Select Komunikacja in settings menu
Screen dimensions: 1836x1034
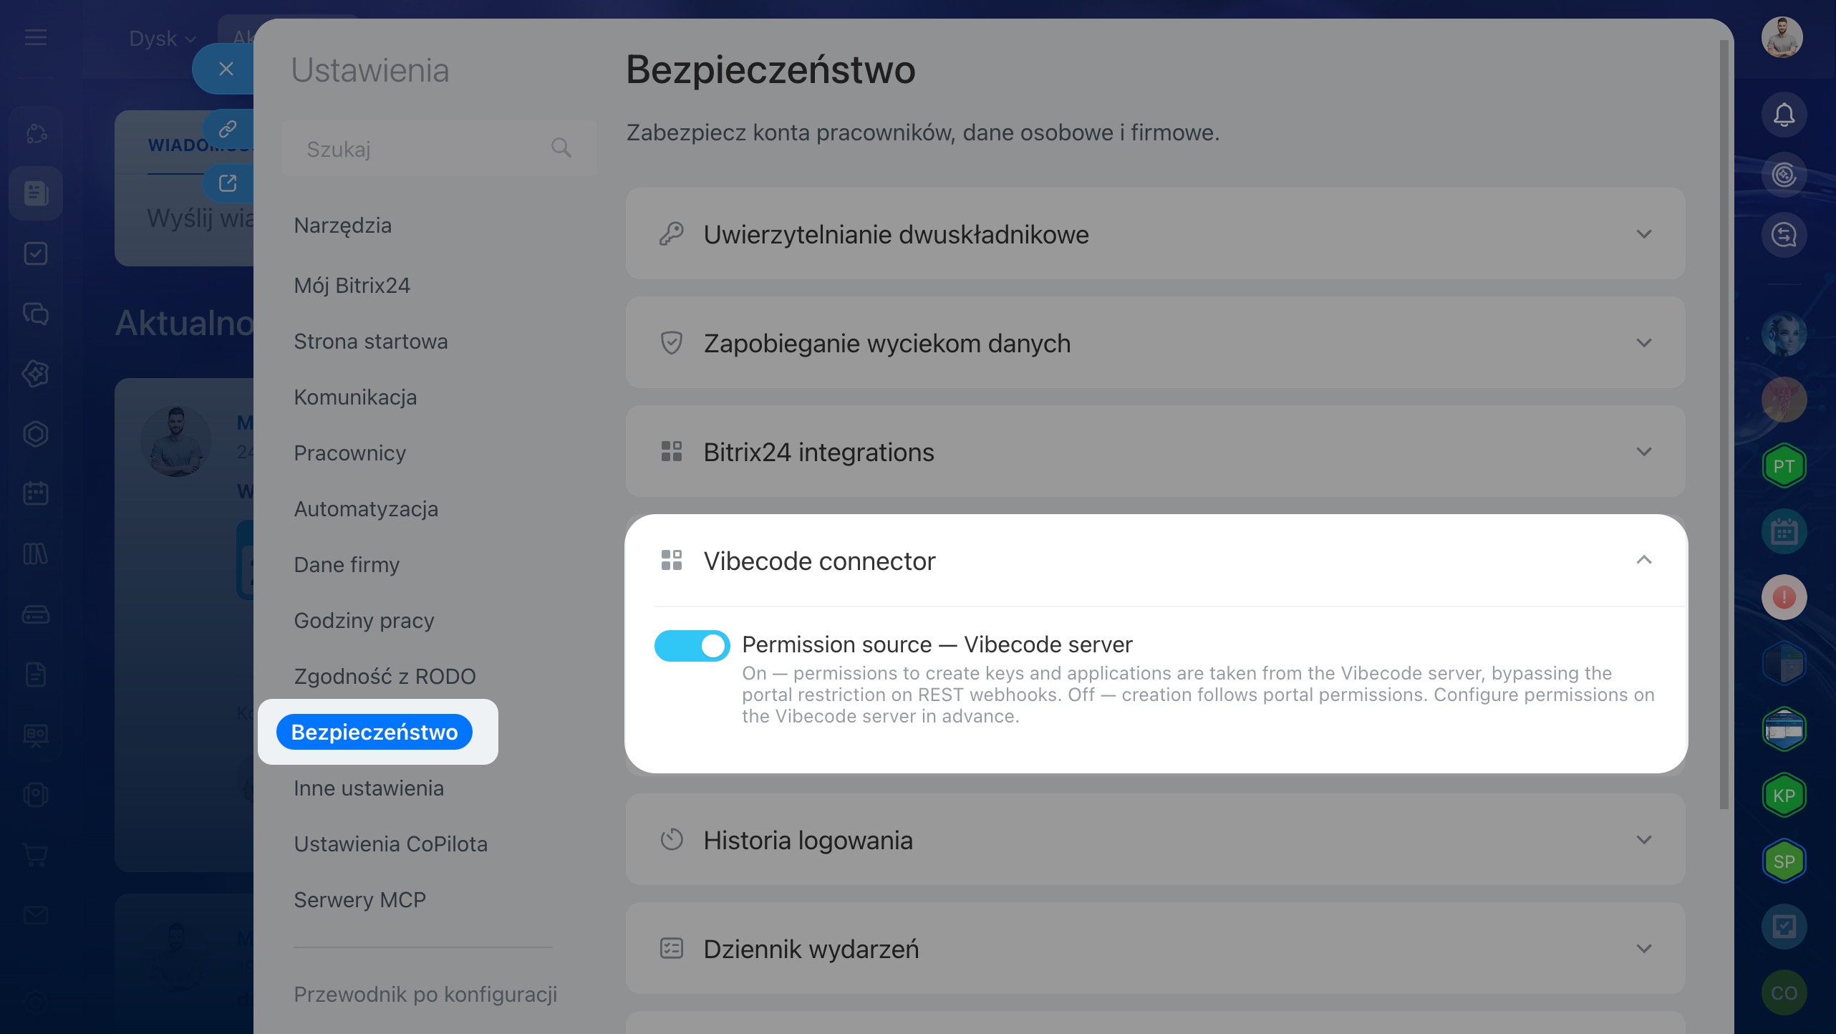point(355,397)
